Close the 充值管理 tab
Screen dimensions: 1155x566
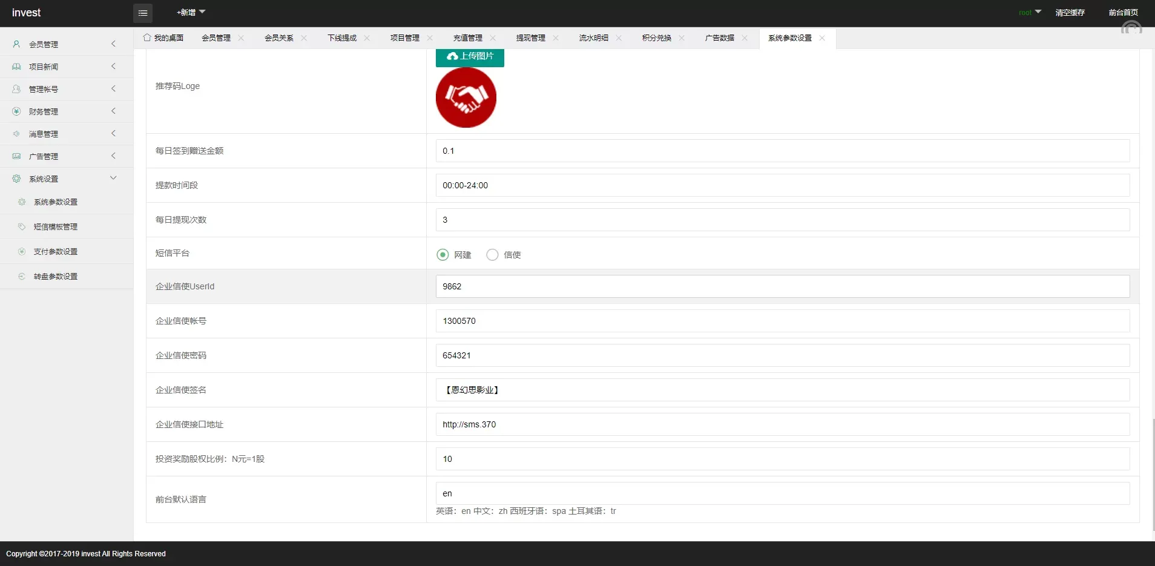click(493, 38)
